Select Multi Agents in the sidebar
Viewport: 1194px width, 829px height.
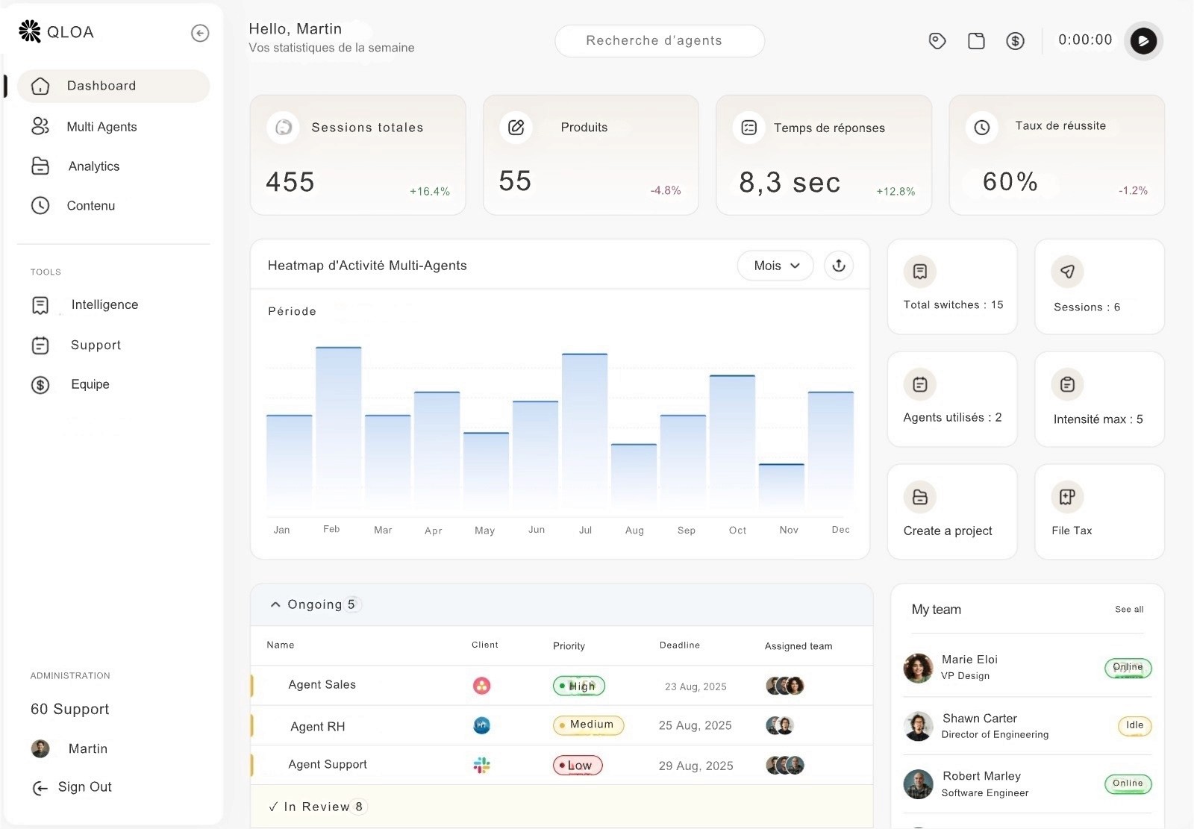(101, 127)
